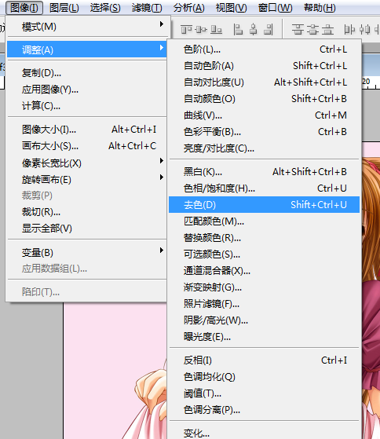Click the align right edges icon
This screenshot has height=439, width=380.
coord(269,29)
